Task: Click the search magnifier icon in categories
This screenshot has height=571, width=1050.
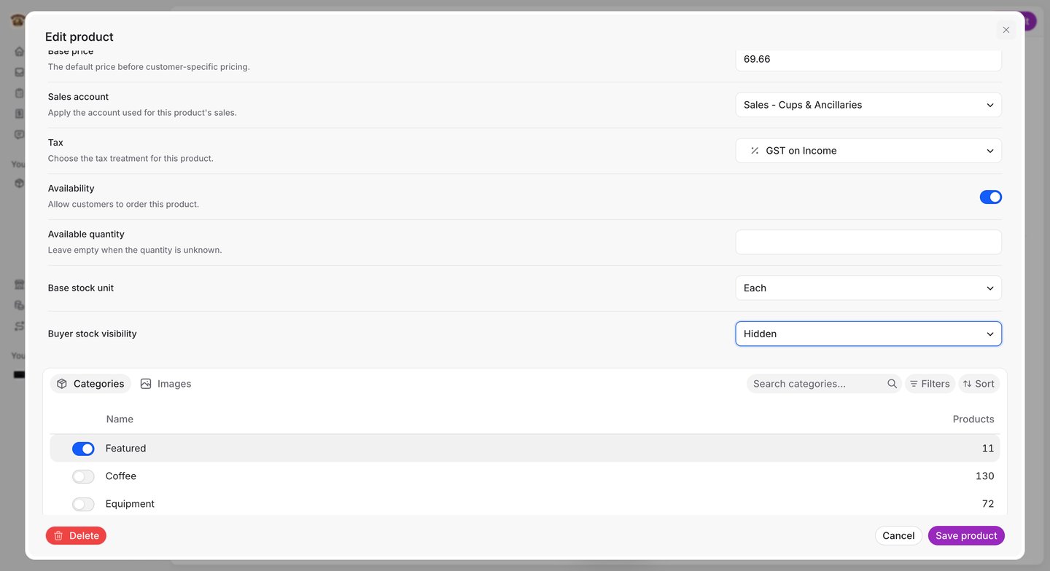Action: (x=892, y=384)
